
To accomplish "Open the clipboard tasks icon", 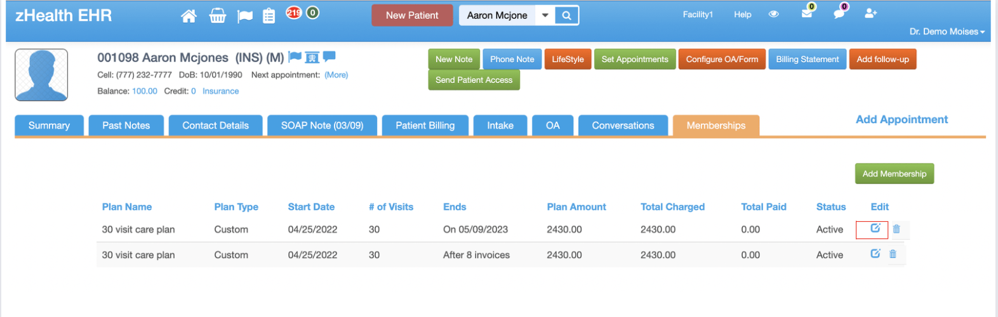I will coord(269,16).
